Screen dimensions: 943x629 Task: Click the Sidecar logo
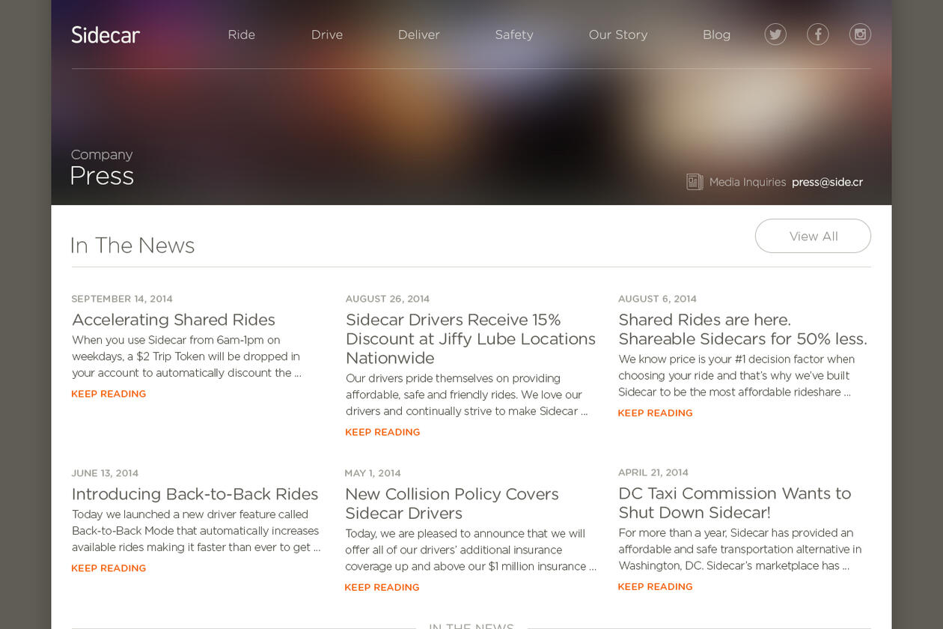point(106,35)
